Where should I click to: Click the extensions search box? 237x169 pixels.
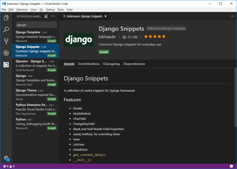(36, 25)
